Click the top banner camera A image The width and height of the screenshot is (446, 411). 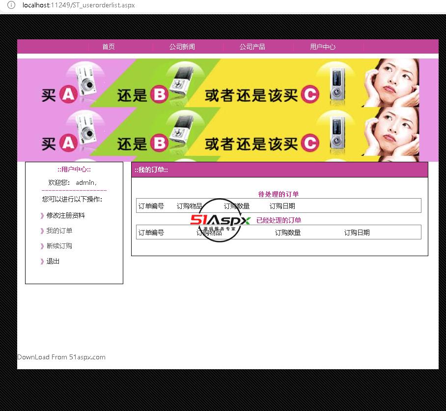click(85, 81)
